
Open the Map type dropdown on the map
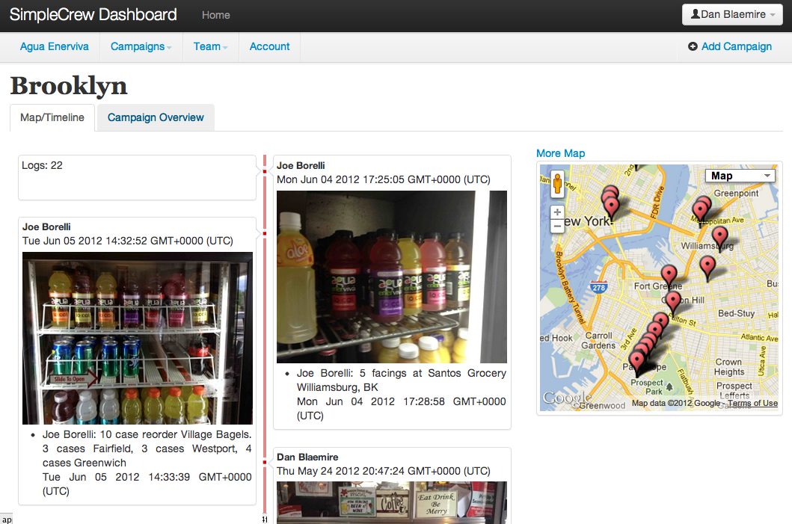[x=740, y=176]
